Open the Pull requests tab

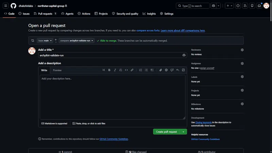45,14
